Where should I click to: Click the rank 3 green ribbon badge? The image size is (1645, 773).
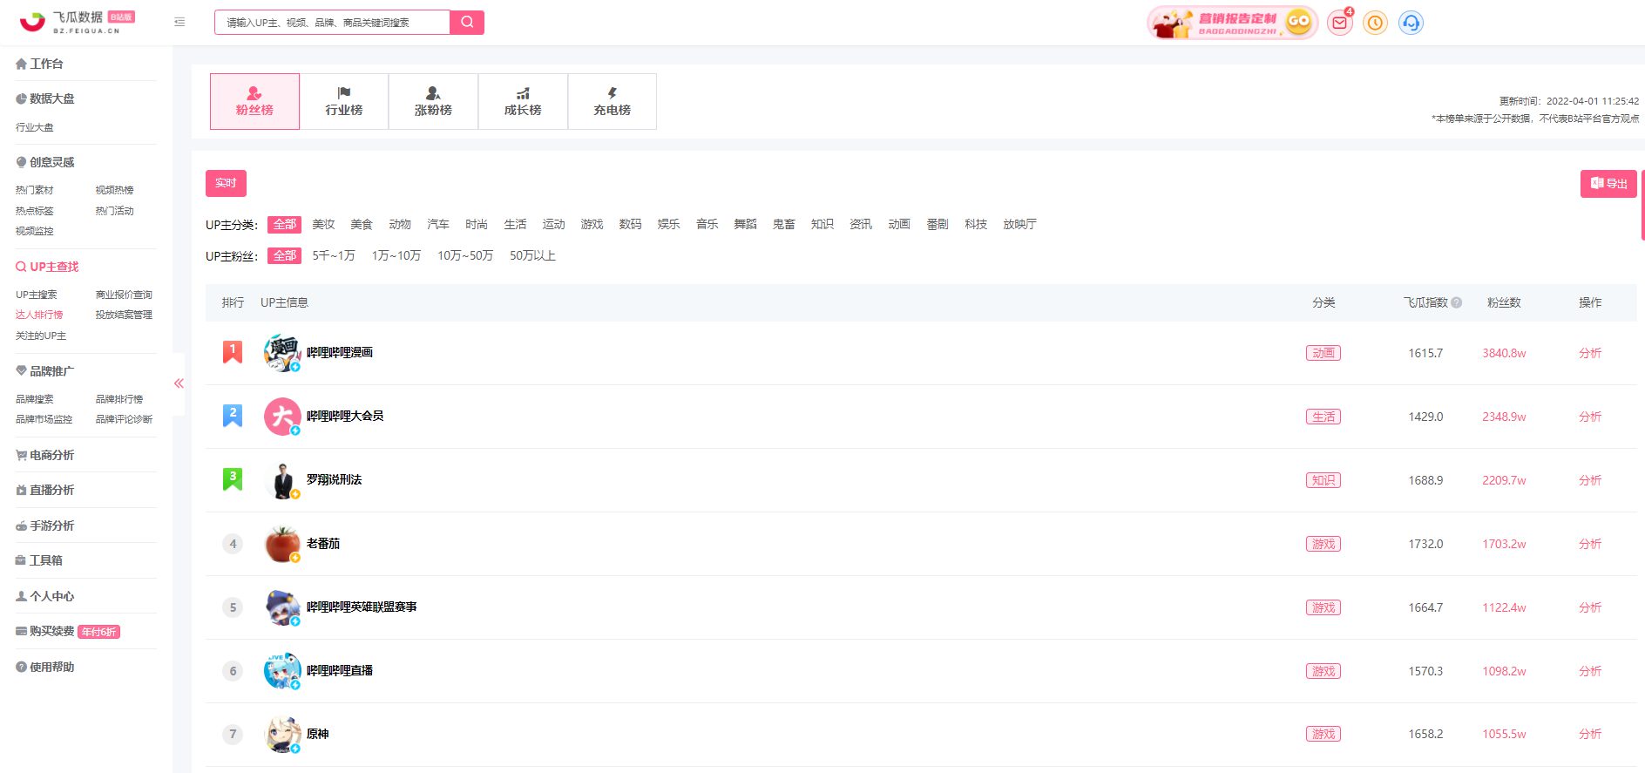click(x=233, y=479)
